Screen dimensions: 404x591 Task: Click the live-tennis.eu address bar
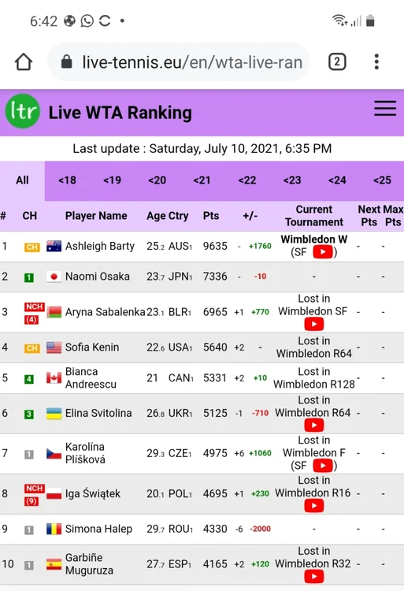coord(179,61)
